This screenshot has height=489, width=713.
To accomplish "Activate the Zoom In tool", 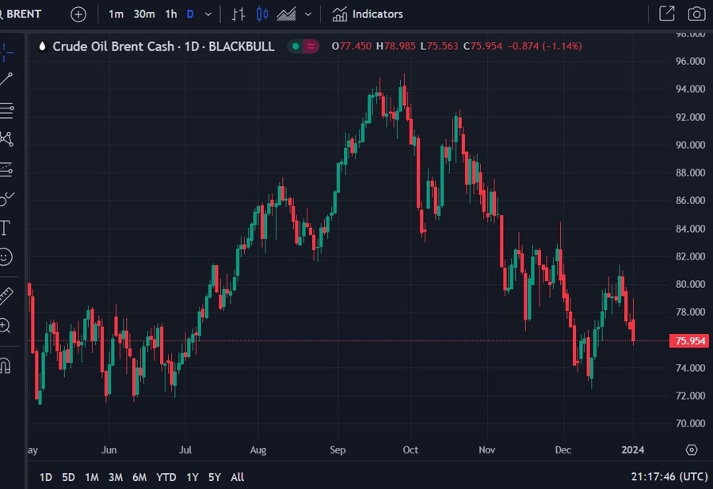I will [6, 325].
